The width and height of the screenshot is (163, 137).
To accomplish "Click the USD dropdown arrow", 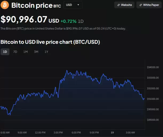I will point(78,5).
